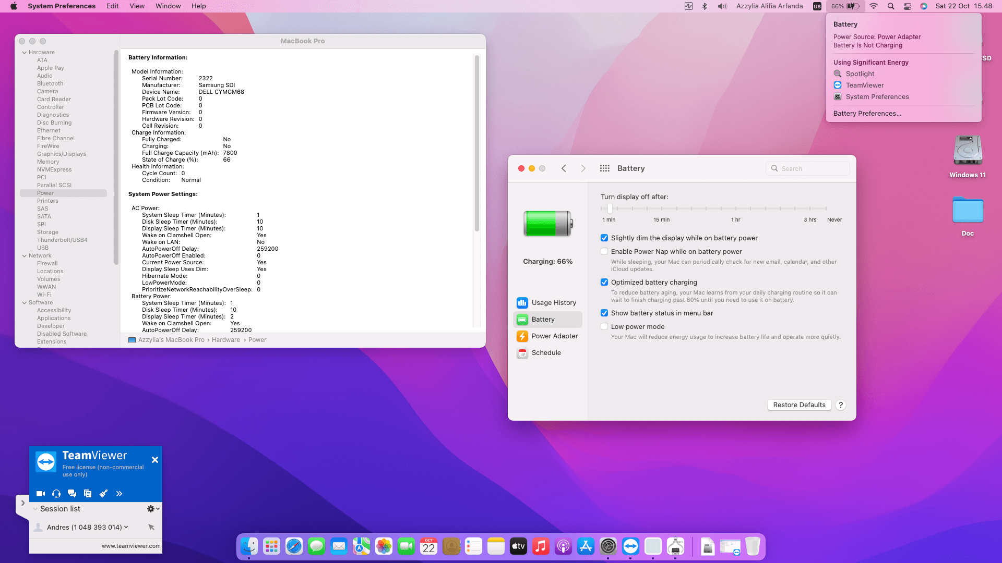The height and width of the screenshot is (563, 1002).
Task: Close the TeamViewer session panel
Action: pyautogui.click(x=155, y=460)
